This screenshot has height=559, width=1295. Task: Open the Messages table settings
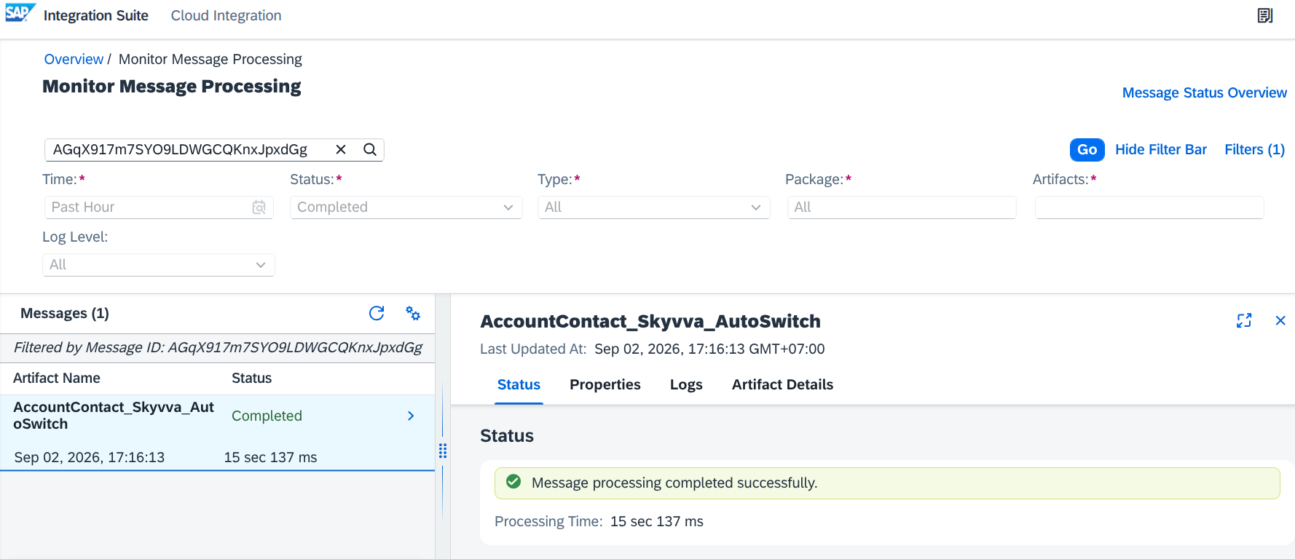(x=413, y=313)
